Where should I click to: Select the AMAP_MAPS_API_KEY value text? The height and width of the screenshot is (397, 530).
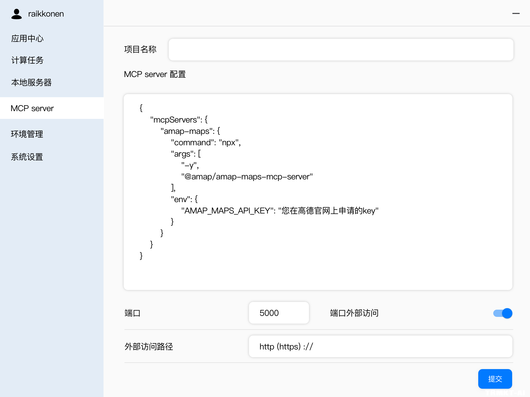[x=329, y=210]
